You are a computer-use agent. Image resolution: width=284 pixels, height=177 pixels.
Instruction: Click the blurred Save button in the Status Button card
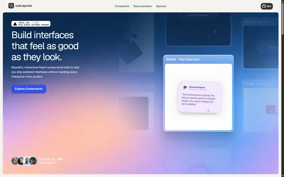pos(268,47)
